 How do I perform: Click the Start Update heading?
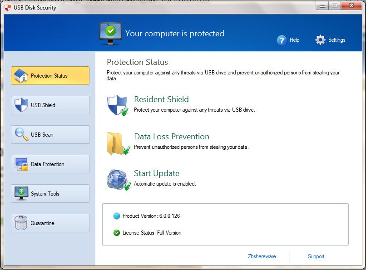[x=157, y=173]
